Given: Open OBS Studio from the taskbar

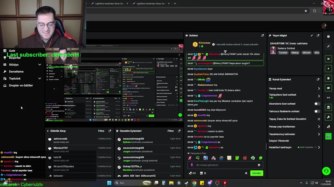Looking at the screenshot, I should click(217, 183).
